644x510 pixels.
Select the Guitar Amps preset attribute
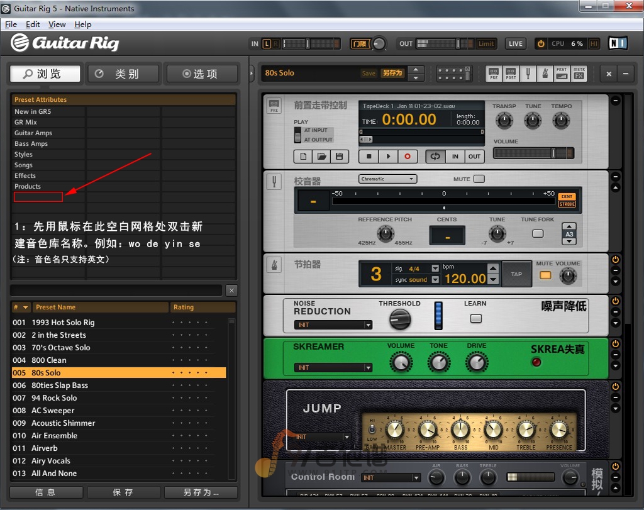coord(33,133)
